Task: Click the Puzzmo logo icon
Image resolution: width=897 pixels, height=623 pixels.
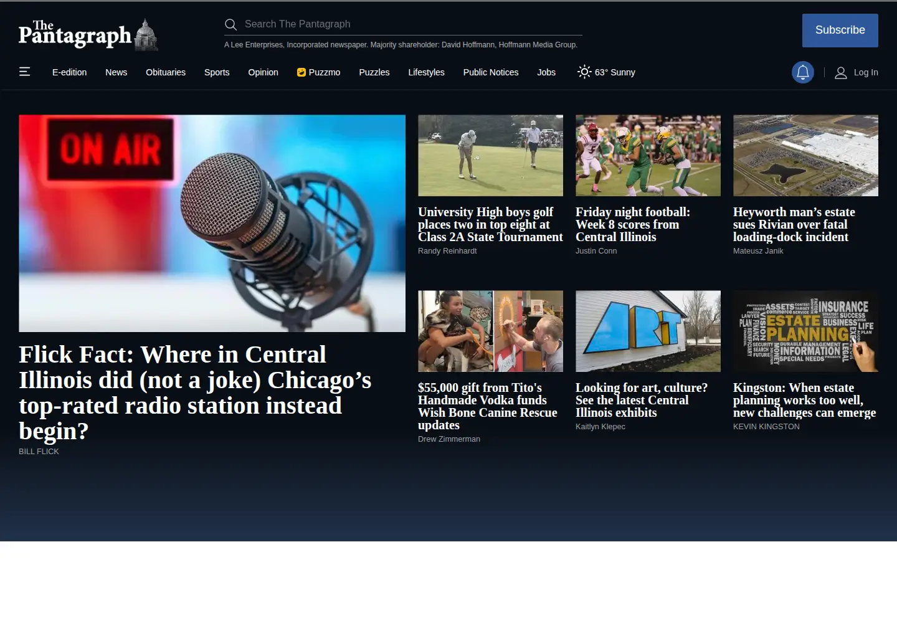Action: [x=301, y=72]
